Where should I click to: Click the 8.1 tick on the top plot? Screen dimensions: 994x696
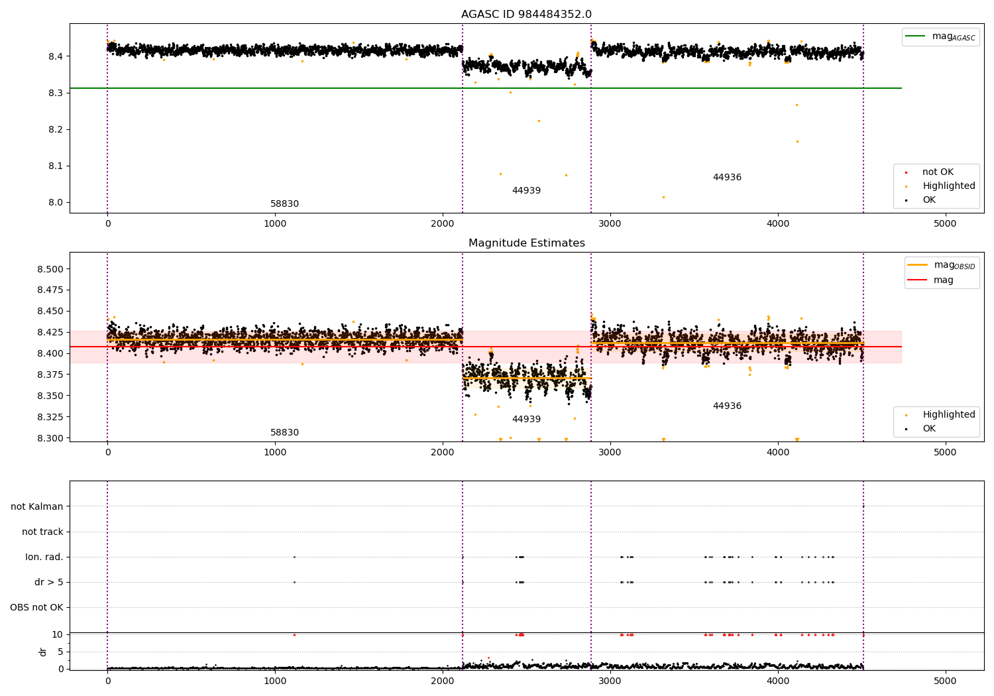(56, 166)
